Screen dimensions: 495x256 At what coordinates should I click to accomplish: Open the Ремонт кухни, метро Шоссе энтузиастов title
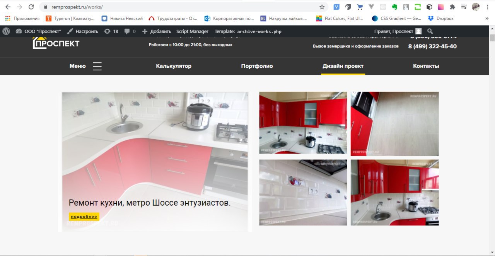pyautogui.click(x=150, y=203)
